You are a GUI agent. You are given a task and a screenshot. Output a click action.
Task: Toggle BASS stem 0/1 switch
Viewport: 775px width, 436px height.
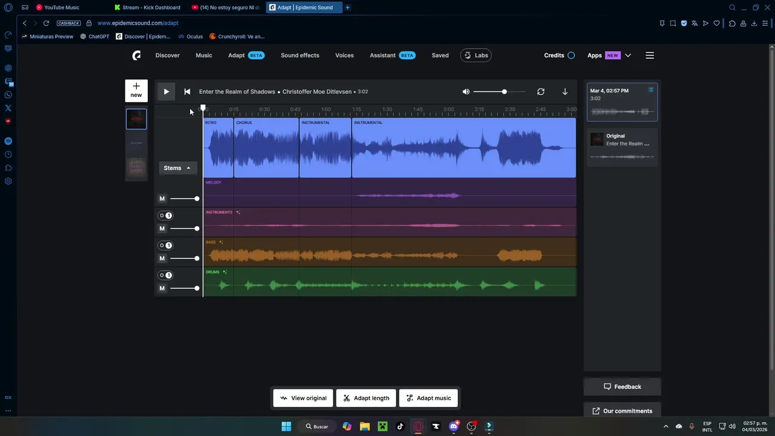click(x=165, y=245)
